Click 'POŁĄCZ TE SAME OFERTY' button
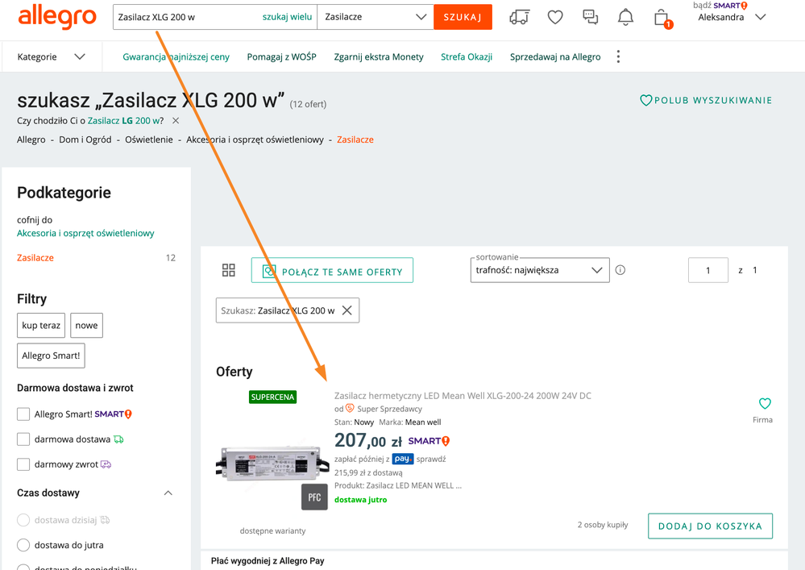 (332, 270)
